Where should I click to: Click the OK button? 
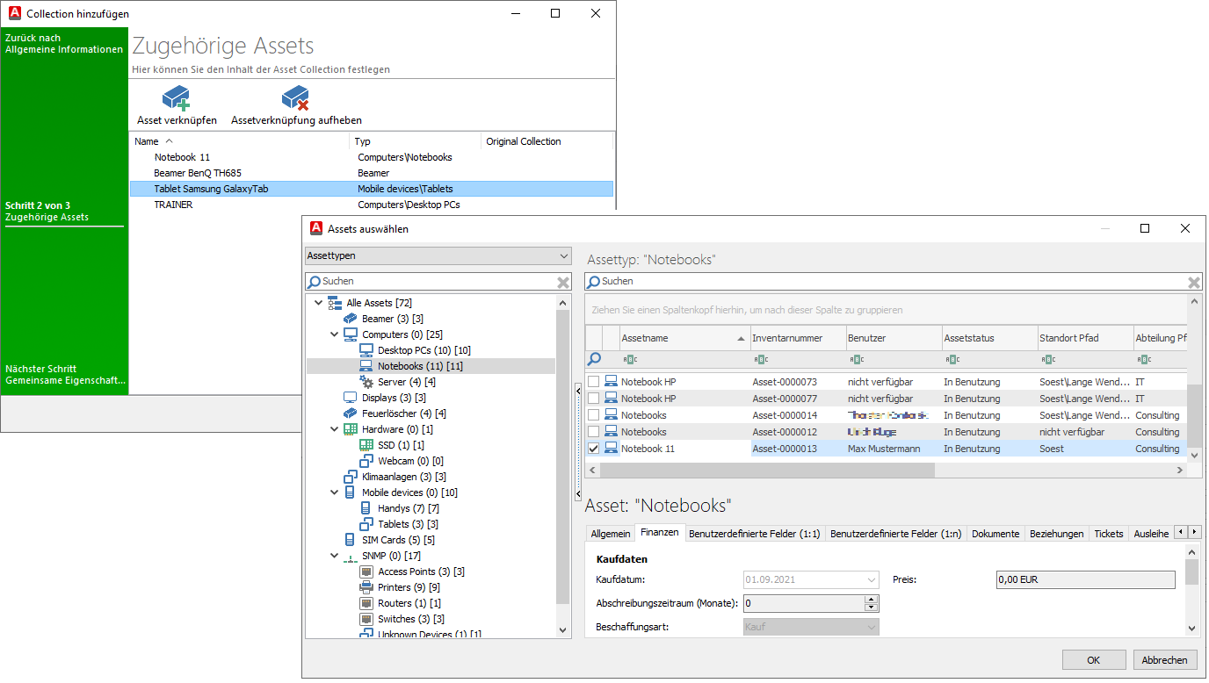[x=1093, y=659]
